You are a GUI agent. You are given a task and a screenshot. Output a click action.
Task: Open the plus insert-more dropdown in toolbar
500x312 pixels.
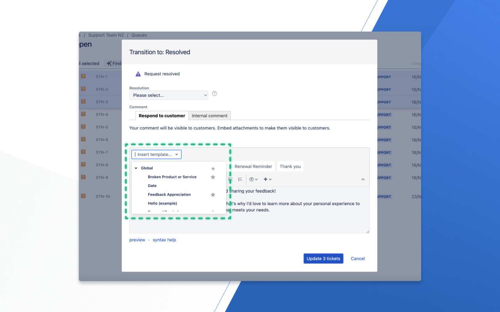268,179
